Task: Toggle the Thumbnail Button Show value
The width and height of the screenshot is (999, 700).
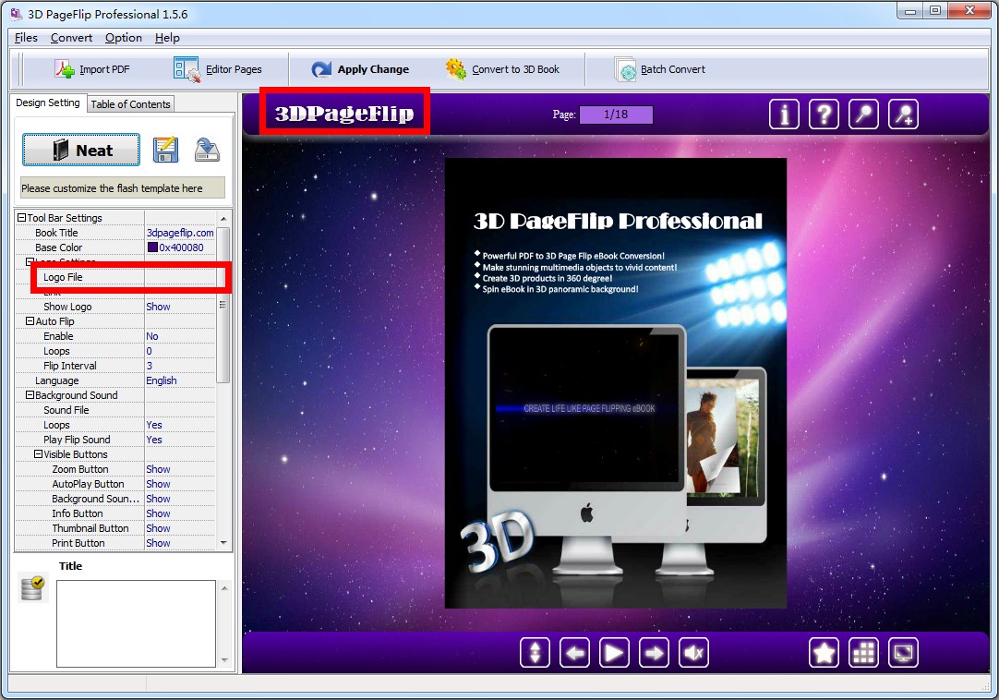Action: click(x=180, y=528)
